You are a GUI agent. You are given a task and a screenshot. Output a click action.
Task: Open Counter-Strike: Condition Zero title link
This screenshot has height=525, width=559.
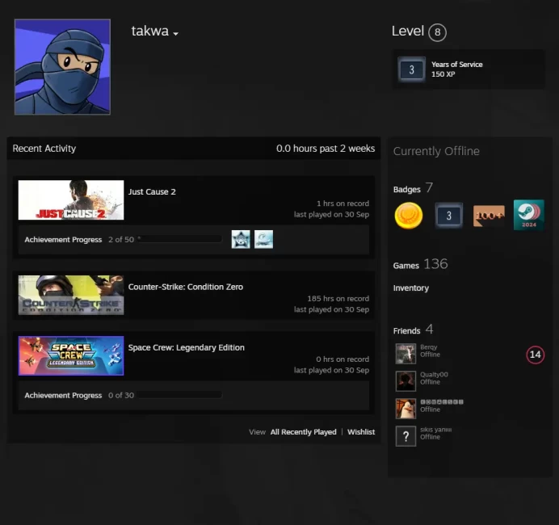pyautogui.click(x=185, y=287)
